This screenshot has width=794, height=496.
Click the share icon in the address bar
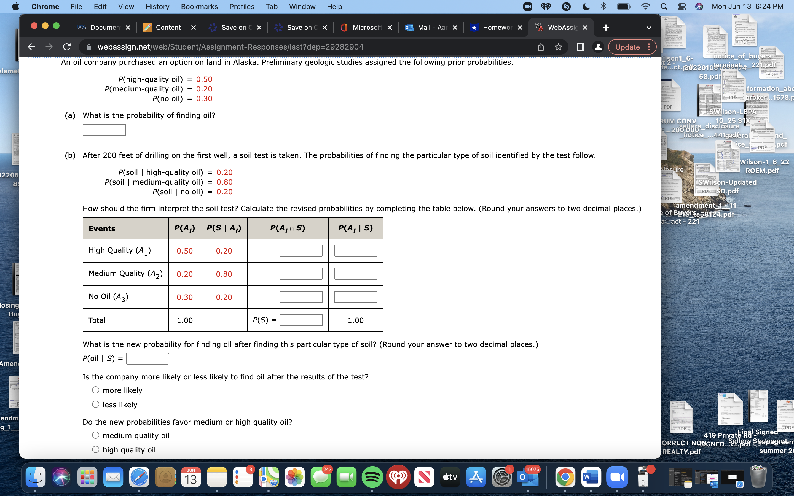[540, 47]
